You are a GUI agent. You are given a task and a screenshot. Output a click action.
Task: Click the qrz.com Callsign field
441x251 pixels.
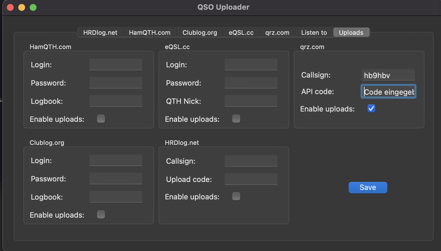click(388, 75)
